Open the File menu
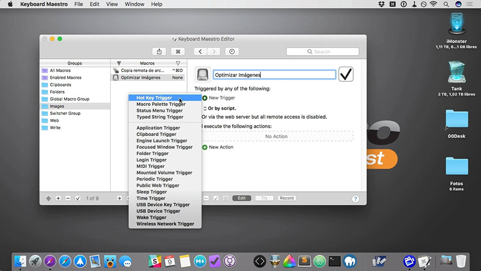481x271 pixels. click(x=79, y=4)
